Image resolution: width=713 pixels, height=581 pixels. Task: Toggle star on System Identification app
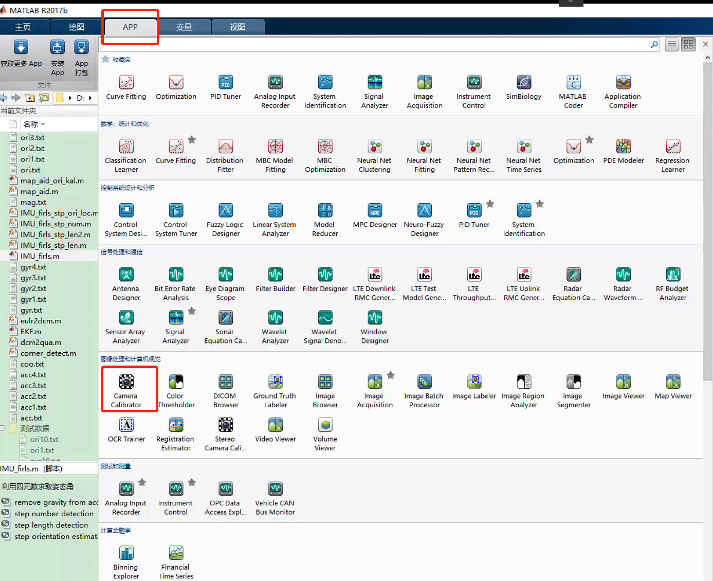coord(540,204)
